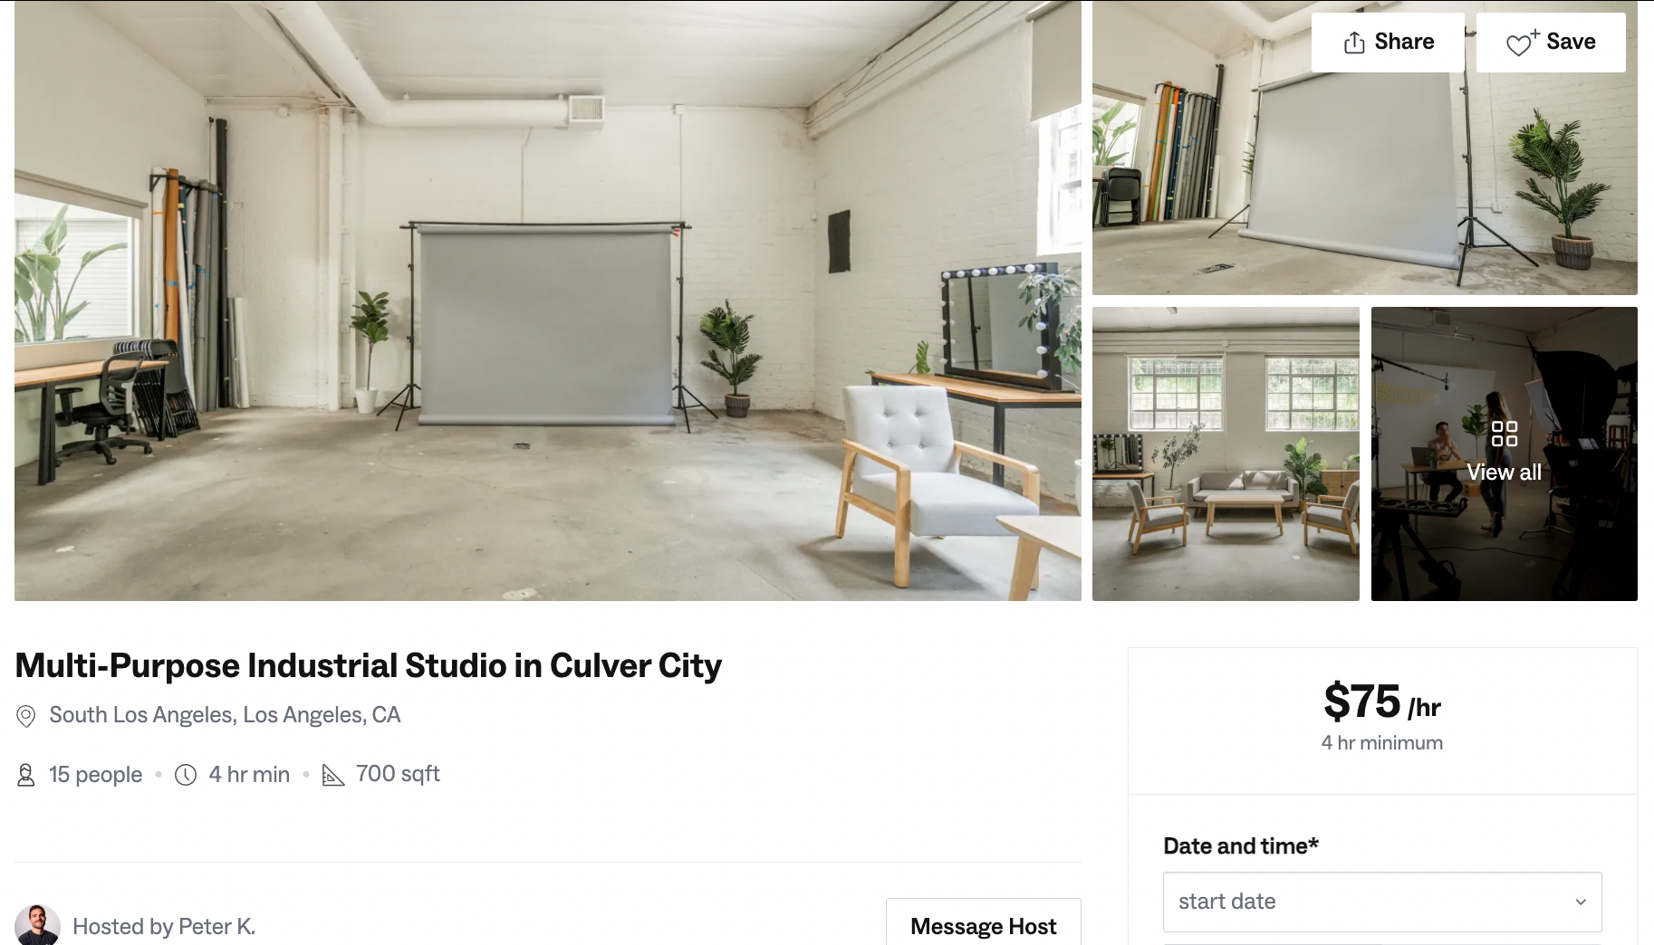Click Hosted by Peter K. link

pos(164,926)
